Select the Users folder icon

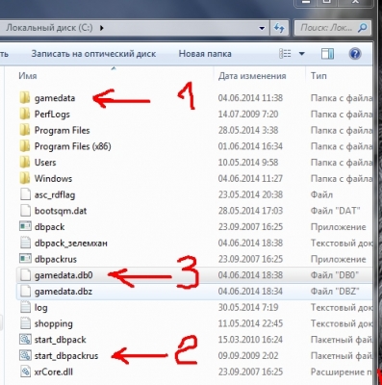click(x=25, y=163)
